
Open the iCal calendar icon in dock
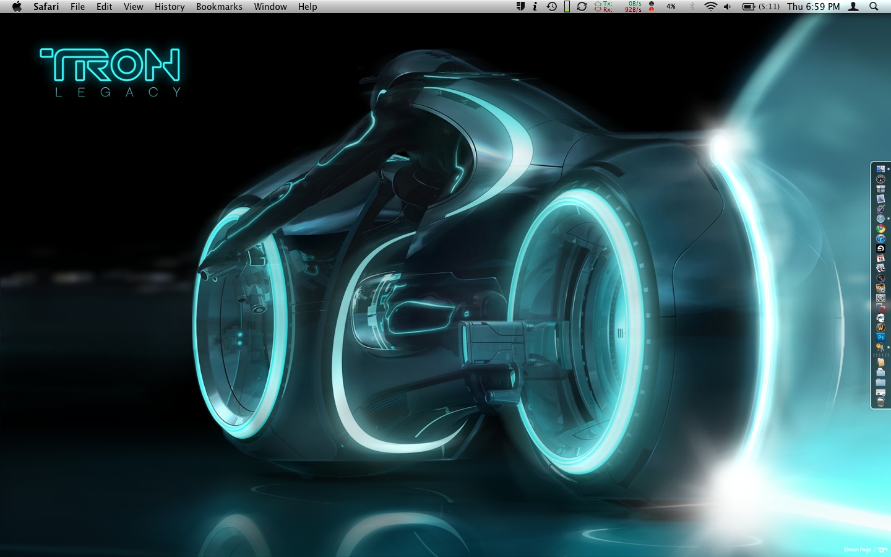[880, 258]
